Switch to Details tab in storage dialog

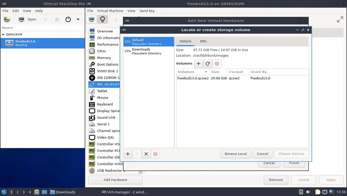(185, 41)
